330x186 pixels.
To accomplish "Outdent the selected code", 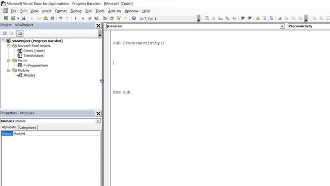I will tap(250, 19).
